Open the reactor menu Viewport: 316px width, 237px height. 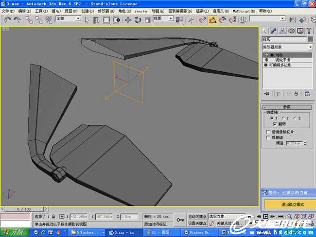pyautogui.click(x=141, y=11)
